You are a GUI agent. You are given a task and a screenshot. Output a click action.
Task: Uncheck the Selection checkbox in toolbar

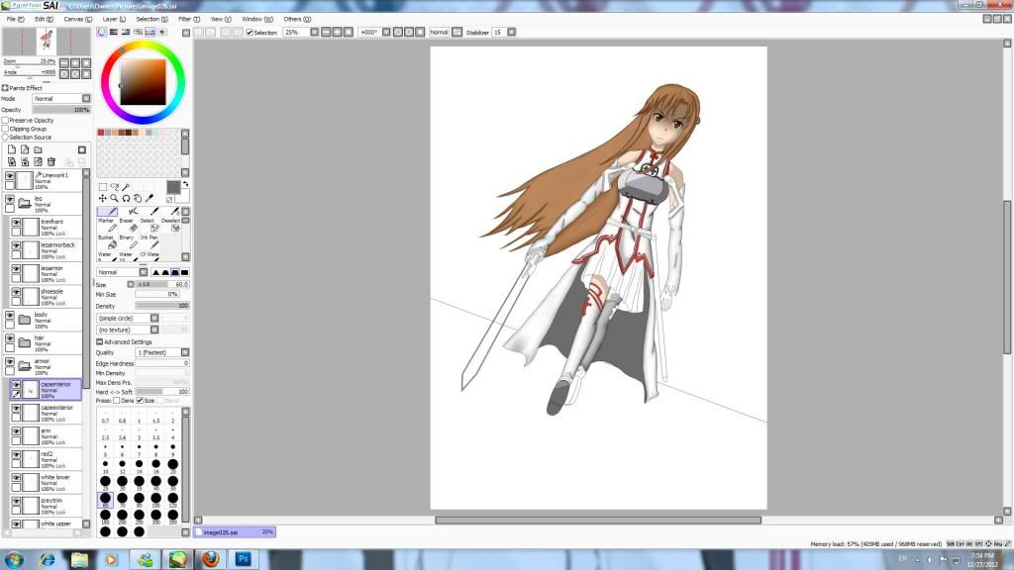coord(250,33)
